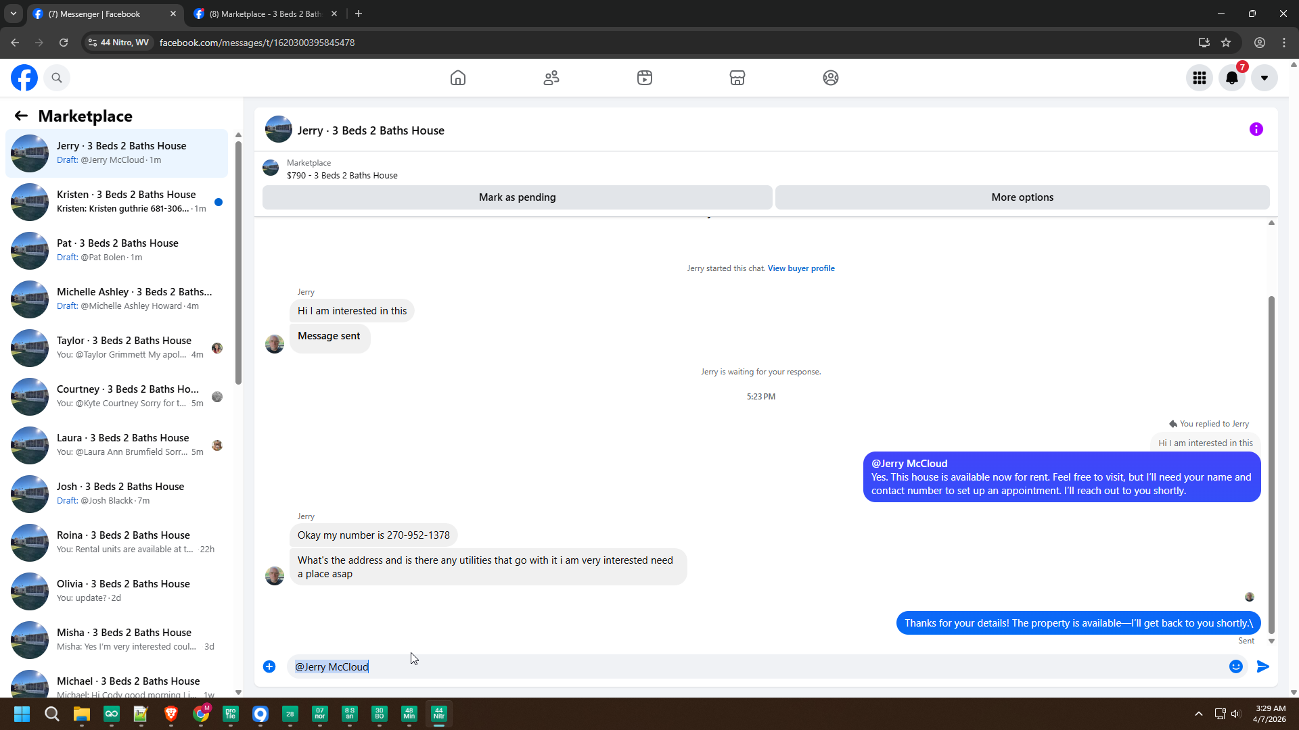
Task: Open Laura's conversation
Action: coord(116,445)
